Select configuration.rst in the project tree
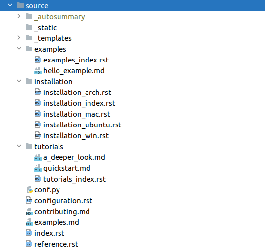Viewport: 265px width, 249px height. coord(63,201)
